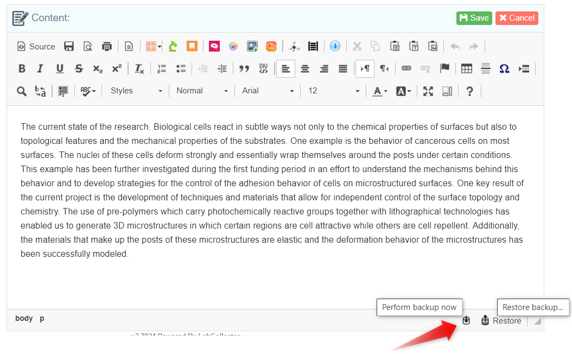
Task: Insert page break for printing
Action: [524, 68]
